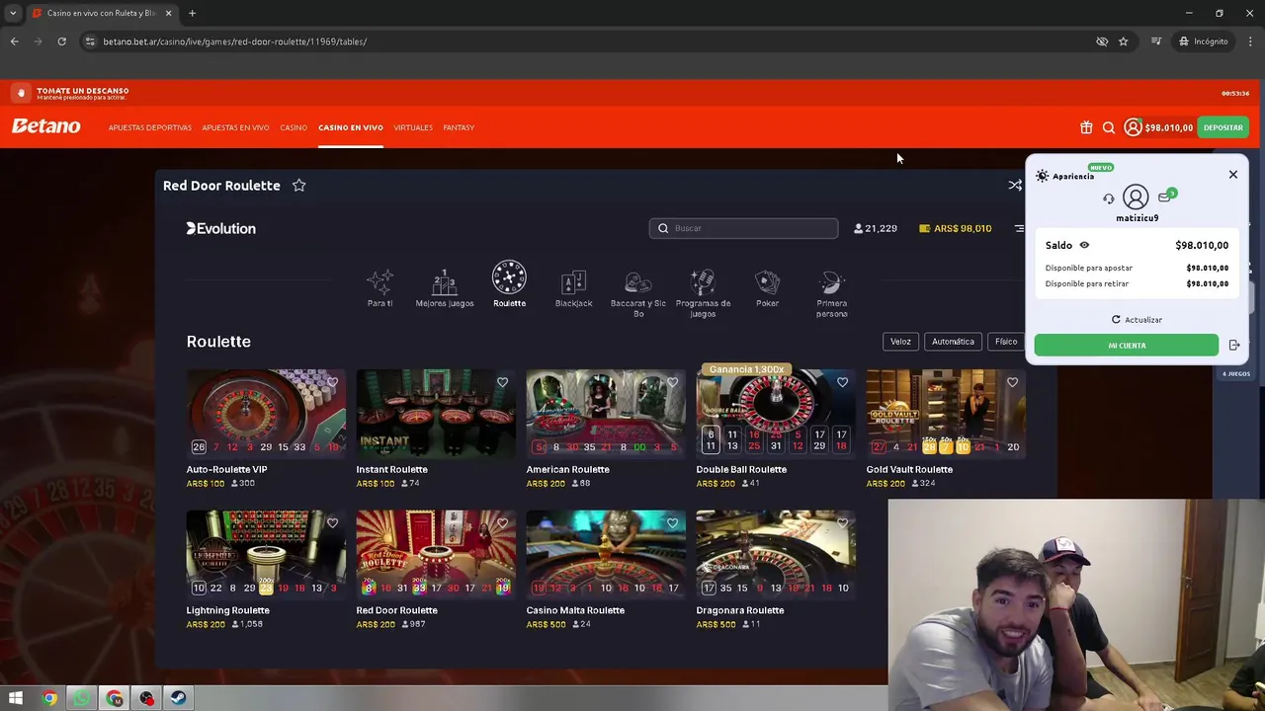Bookmark this page with star icon
This screenshot has width=1265, height=711.
point(1124,41)
